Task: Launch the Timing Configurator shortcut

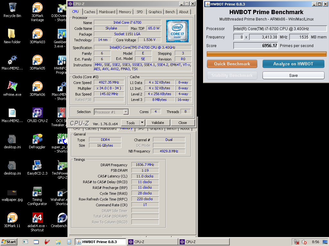Action: click(x=37, y=196)
